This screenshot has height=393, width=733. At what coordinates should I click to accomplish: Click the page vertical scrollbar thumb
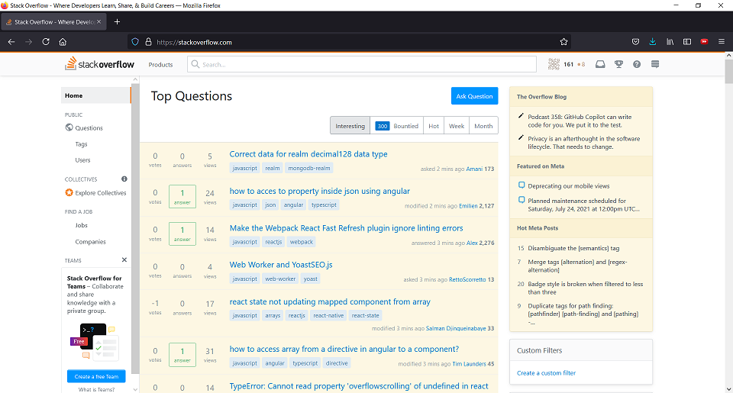tap(728, 71)
